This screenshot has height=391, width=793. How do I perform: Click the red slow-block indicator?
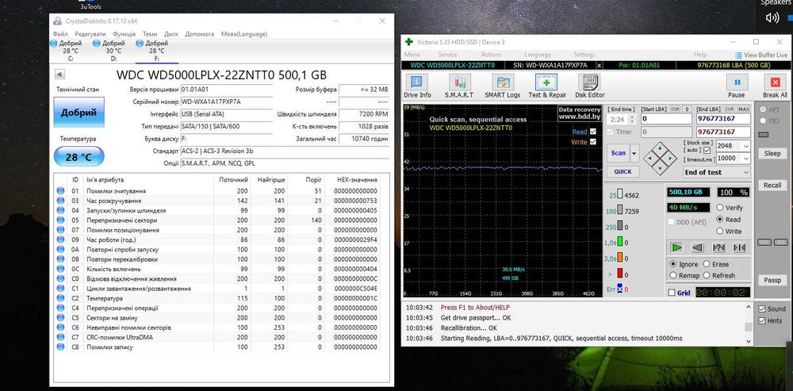click(x=620, y=274)
